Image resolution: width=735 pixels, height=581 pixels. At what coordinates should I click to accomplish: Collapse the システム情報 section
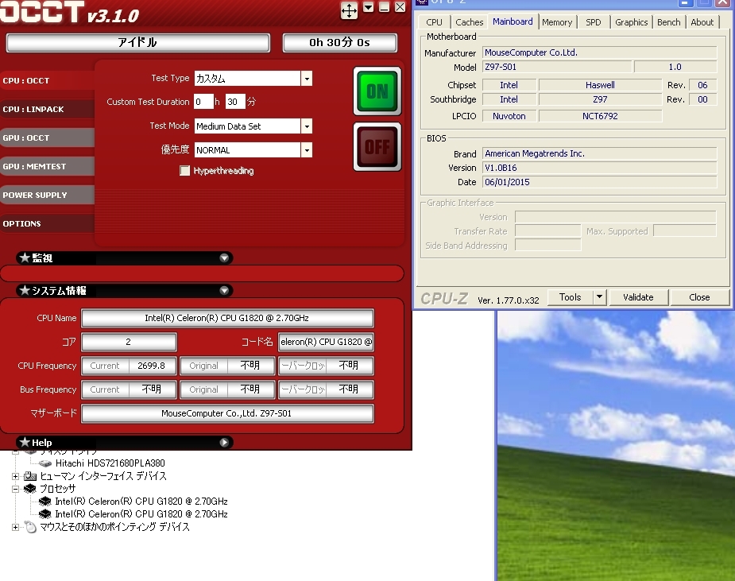tap(225, 291)
